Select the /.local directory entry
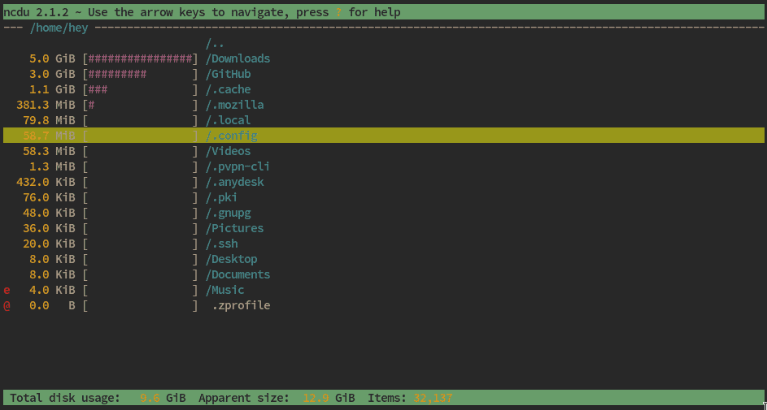This screenshot has width=767, height=410. tap(228, 120)
